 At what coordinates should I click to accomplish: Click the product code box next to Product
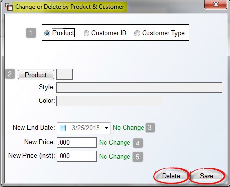click(x=64, y=74)
